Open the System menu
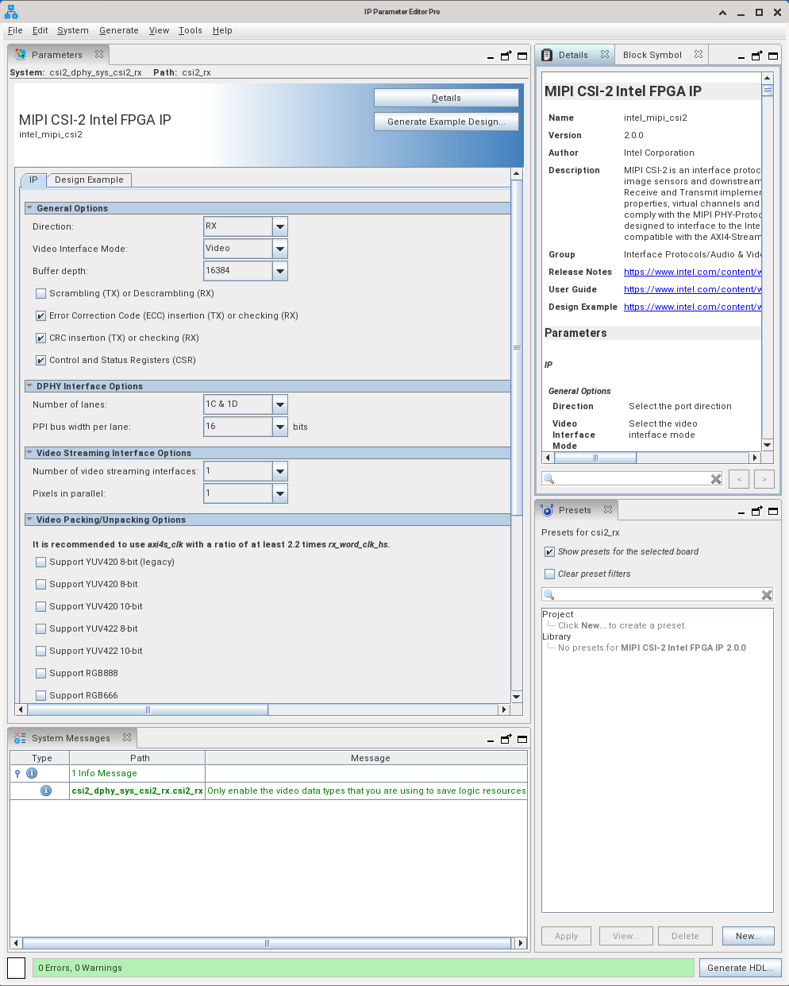The image size is (789, 986). click(73, 30)
